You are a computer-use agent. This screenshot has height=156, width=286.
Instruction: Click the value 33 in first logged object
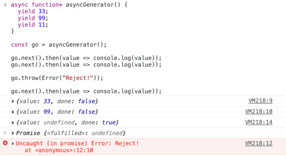click(x=47, y=101)
